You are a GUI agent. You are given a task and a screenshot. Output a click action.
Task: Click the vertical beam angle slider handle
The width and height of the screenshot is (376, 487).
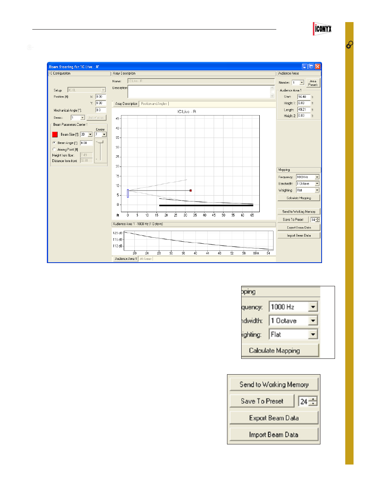pyautogui.click(x=101, y=142)
